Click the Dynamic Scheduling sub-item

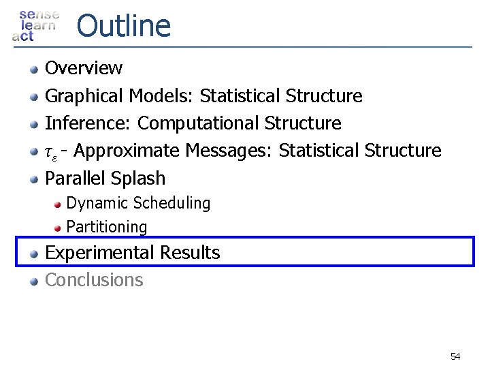138,203
